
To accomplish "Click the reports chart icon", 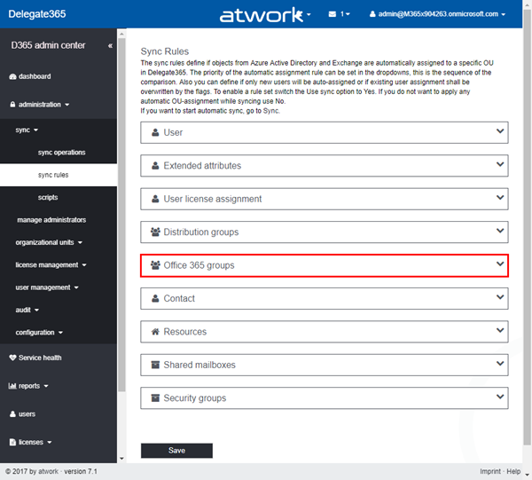I will click(12, 386).
